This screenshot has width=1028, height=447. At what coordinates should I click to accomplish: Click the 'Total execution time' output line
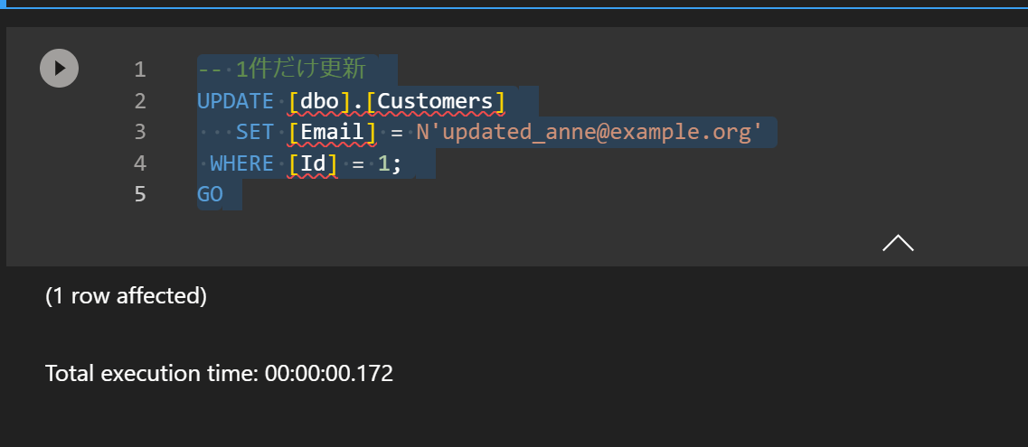tap(219, 373)
